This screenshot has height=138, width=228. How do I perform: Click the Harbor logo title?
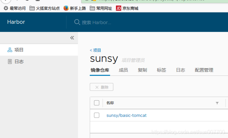pos(16,22)
